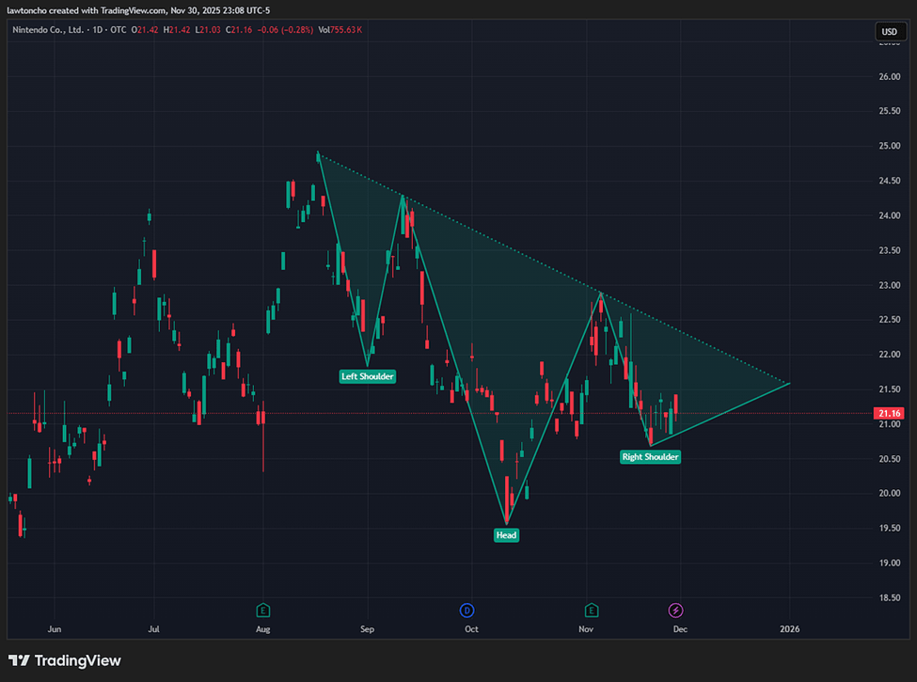Click the 2026 label on time axis
The width and height of the screenshot is (917, 682).
(789, 629)
